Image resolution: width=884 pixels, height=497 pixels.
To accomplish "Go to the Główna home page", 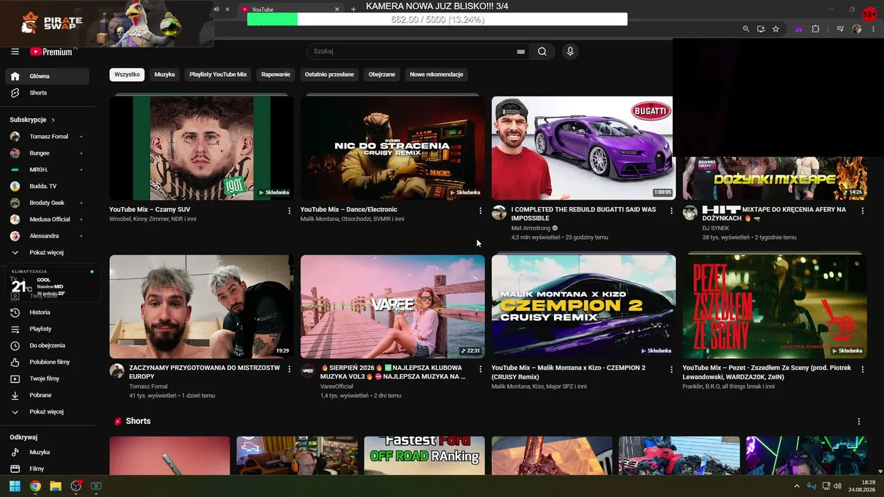I will (47, 76).
